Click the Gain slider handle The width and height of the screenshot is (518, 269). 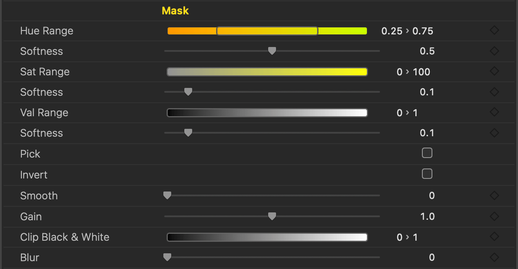pos(272,216)
